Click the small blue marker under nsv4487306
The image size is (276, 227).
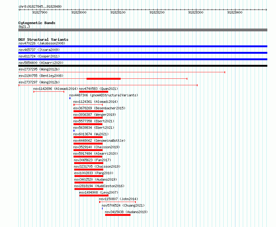70,98
